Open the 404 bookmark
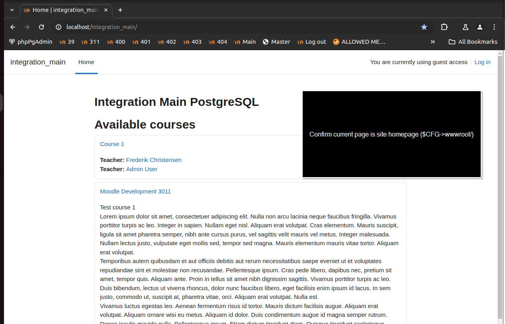Image resolution: width=505 pixels, height=324 pixels. coord(217,41)
